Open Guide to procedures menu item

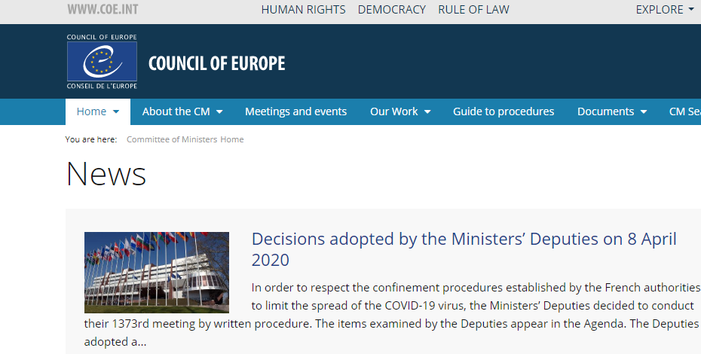[x=504, y=111]
